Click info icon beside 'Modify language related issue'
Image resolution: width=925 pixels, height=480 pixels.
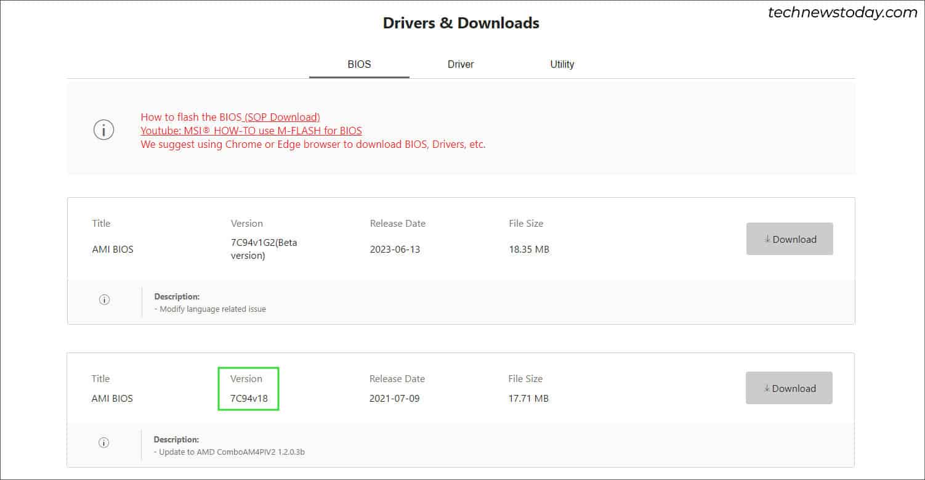point(104,299)
